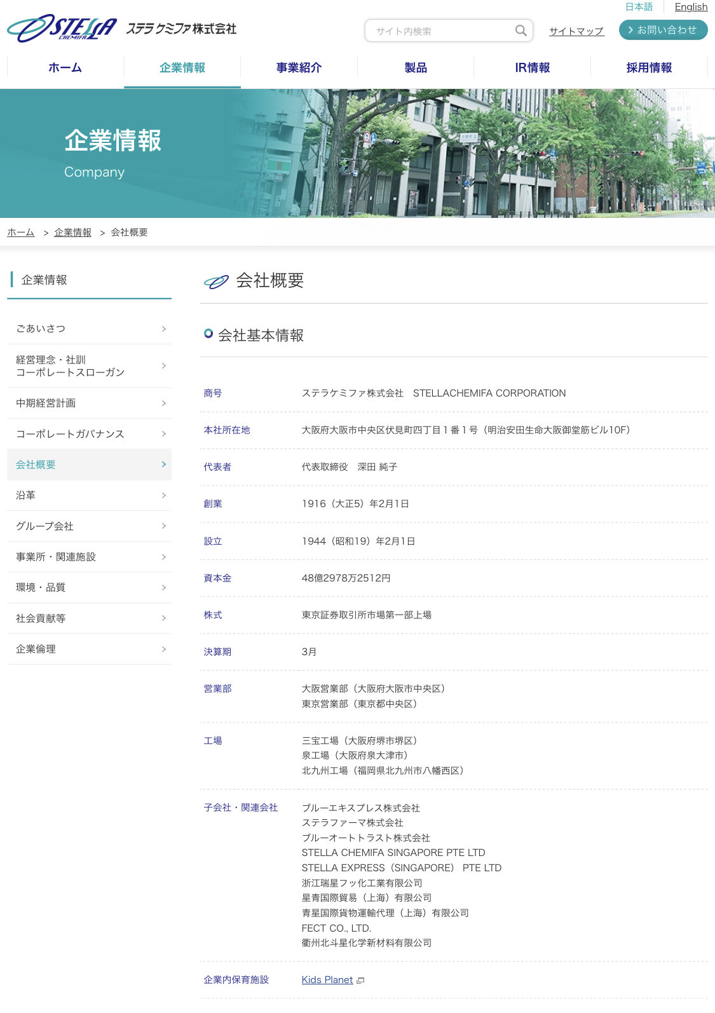Open the 事業紹介 navigation tab
715x1013 pixels.
(x=299, y=67)
